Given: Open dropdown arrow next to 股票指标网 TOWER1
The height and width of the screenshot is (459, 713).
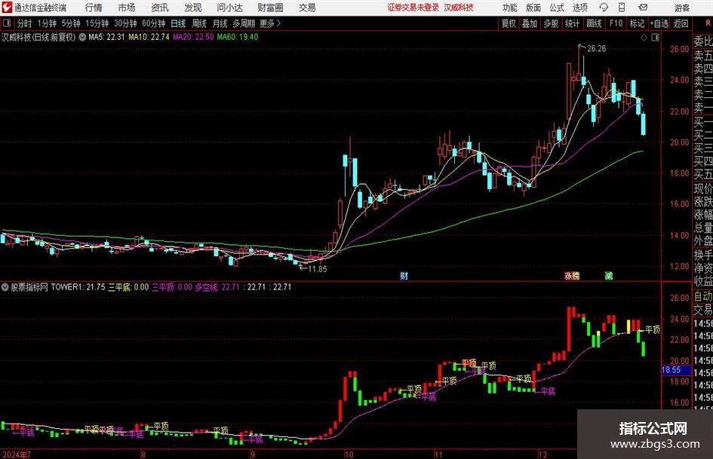Looking at the screenshot, I should click(x=5, y=287).
